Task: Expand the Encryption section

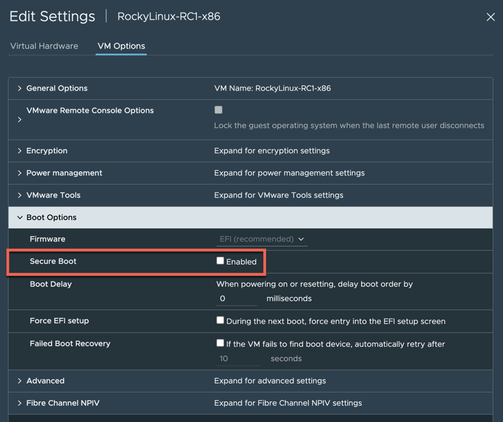Action: tap(20, 151)
